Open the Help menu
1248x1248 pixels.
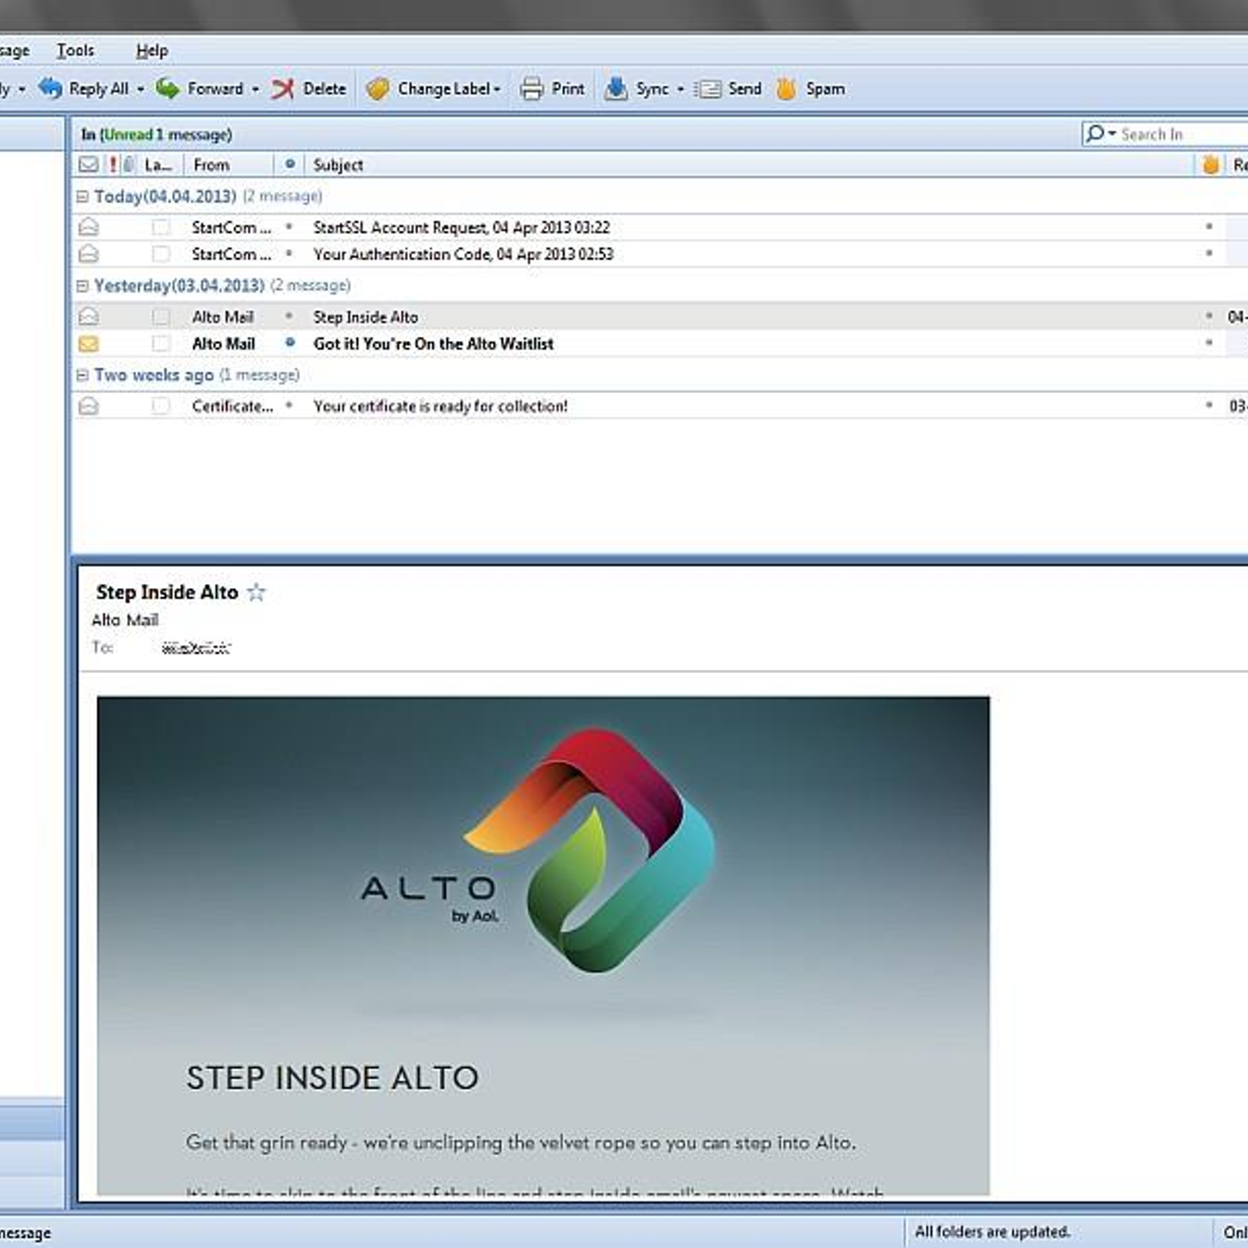click(152, 51)
